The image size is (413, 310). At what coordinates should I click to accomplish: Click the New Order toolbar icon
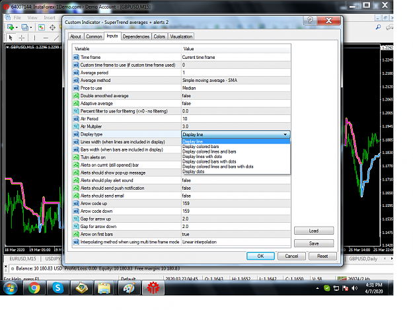pyautogui.click(x=11, y=27)
